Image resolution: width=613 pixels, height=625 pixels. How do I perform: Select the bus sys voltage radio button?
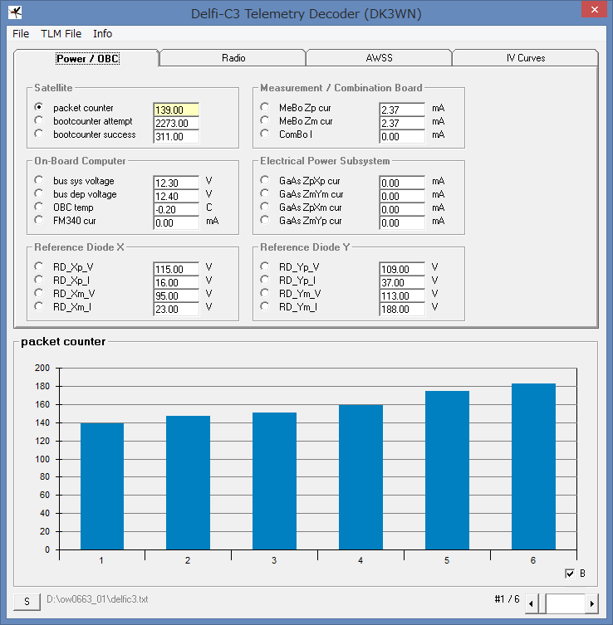click(x=39, y=180)
